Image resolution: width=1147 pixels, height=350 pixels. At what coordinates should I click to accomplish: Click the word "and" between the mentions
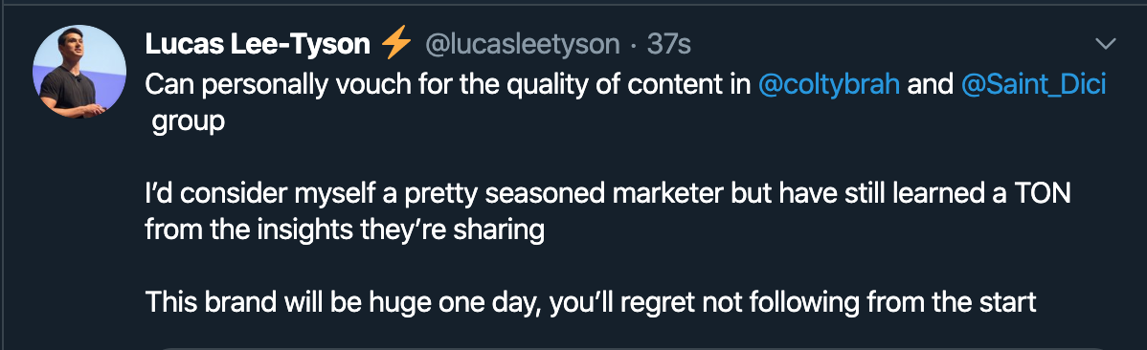(930, 85)
